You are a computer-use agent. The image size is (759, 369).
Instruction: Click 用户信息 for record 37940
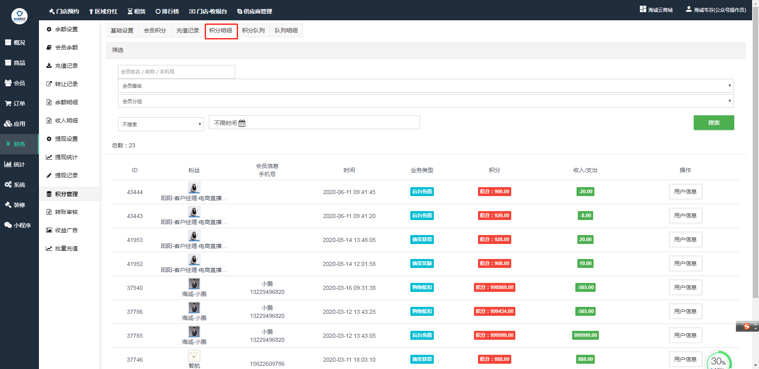(685, 287)
